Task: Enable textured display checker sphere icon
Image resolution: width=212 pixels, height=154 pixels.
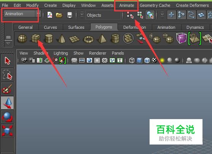Action: tap(155, 60)
